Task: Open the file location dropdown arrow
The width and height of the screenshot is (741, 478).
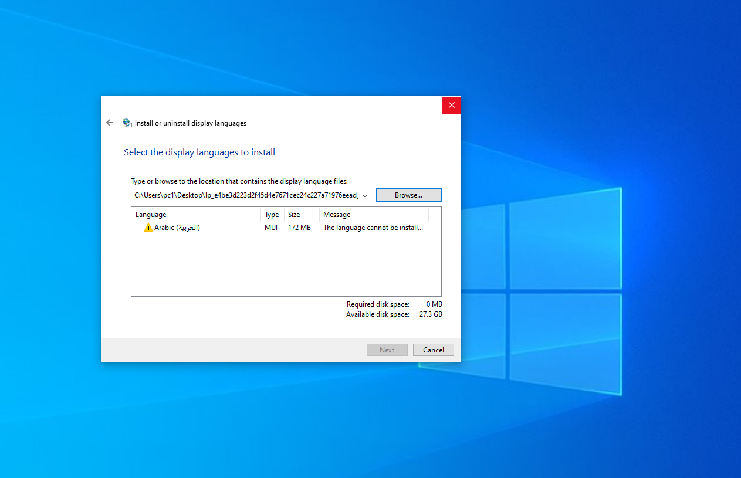Action: pos(365,195)
